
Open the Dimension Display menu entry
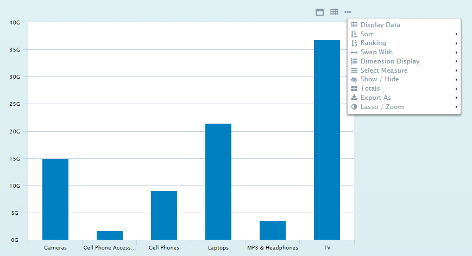(x=389, y=61)
